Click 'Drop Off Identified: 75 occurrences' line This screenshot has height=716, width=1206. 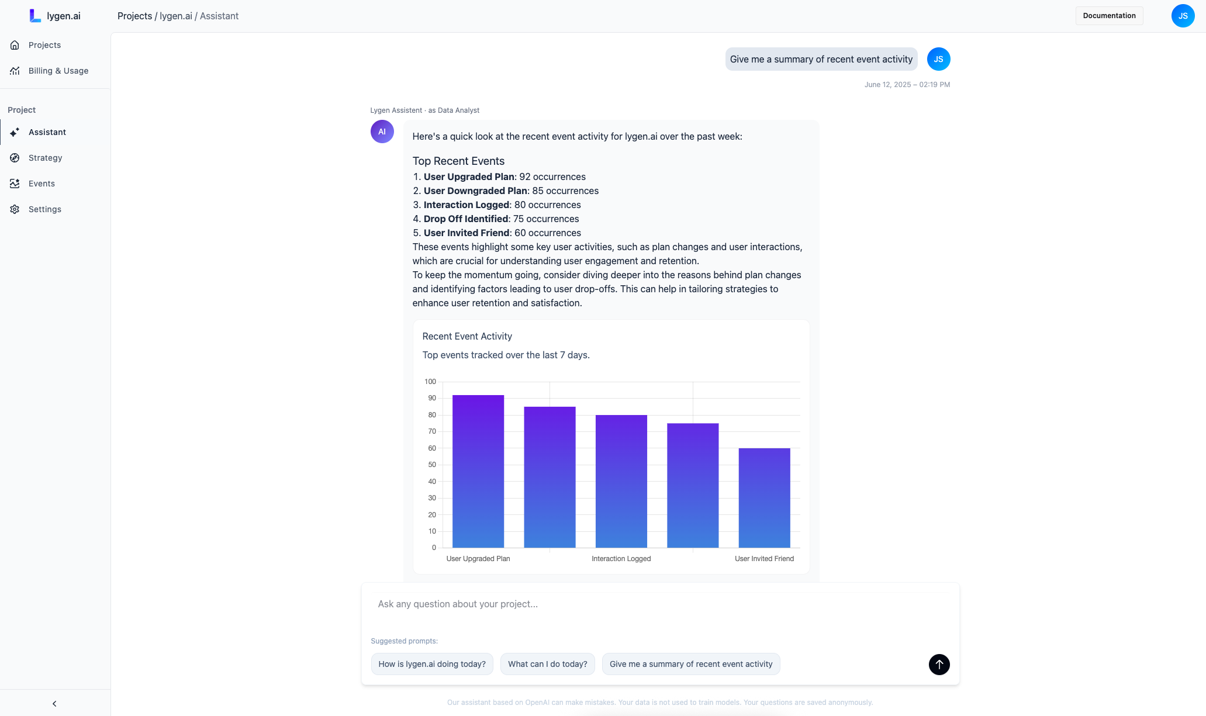coord(501,219)
